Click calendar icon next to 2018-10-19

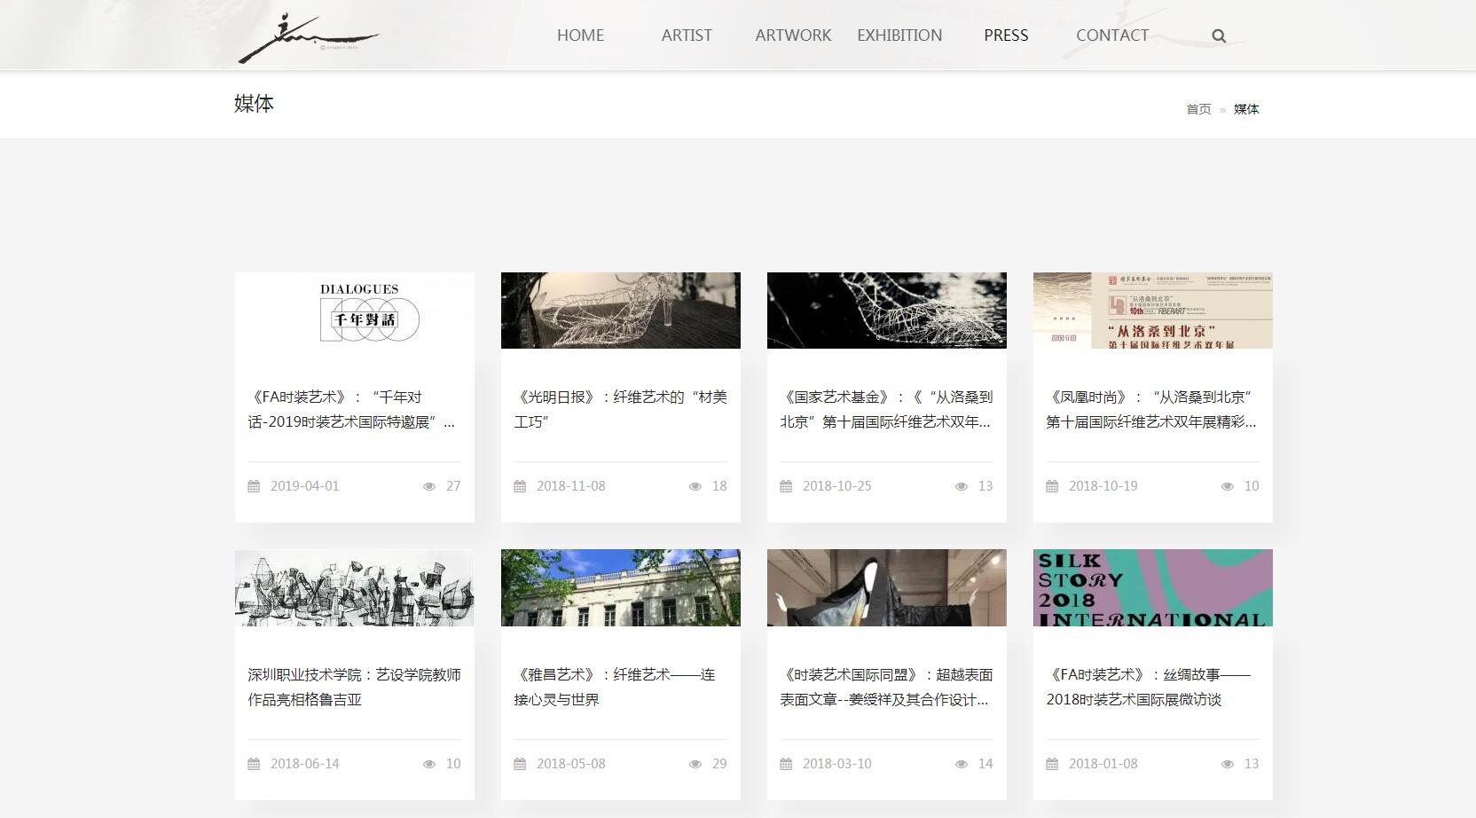tap(1052, 486)
